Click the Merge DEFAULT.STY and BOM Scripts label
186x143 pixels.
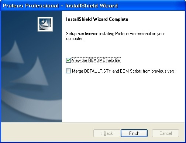[x=124, y=71]
